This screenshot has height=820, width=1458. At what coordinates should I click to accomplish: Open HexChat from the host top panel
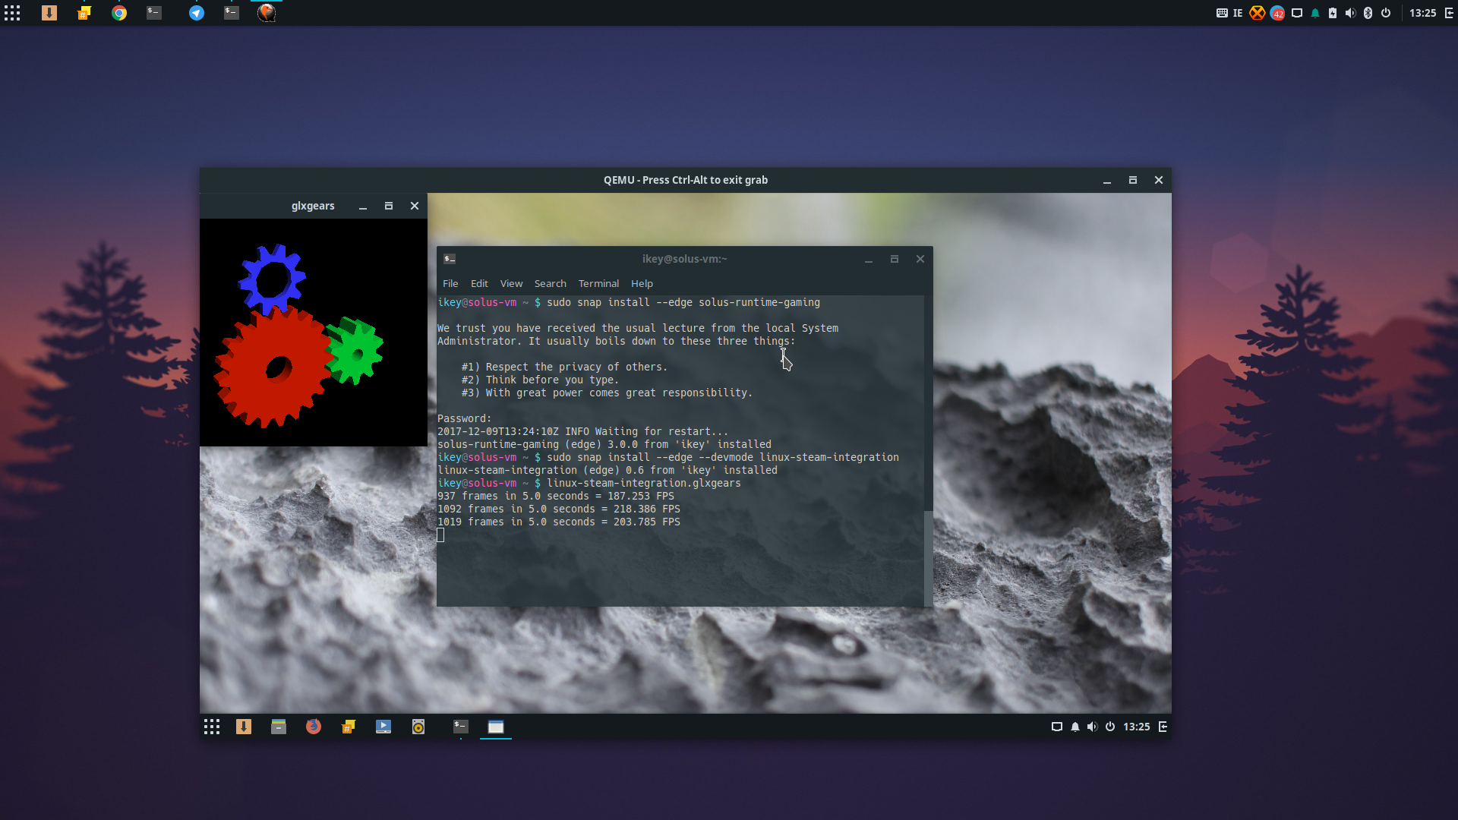pos(84,13)
